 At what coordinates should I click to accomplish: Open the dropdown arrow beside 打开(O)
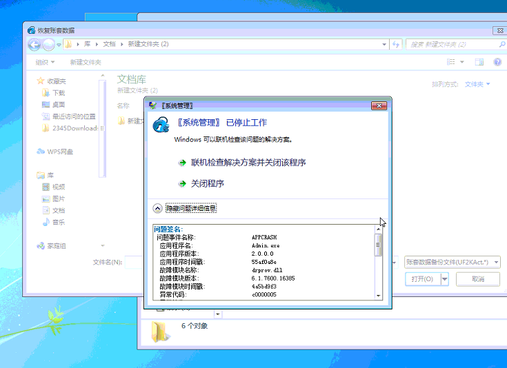(445, 279)
